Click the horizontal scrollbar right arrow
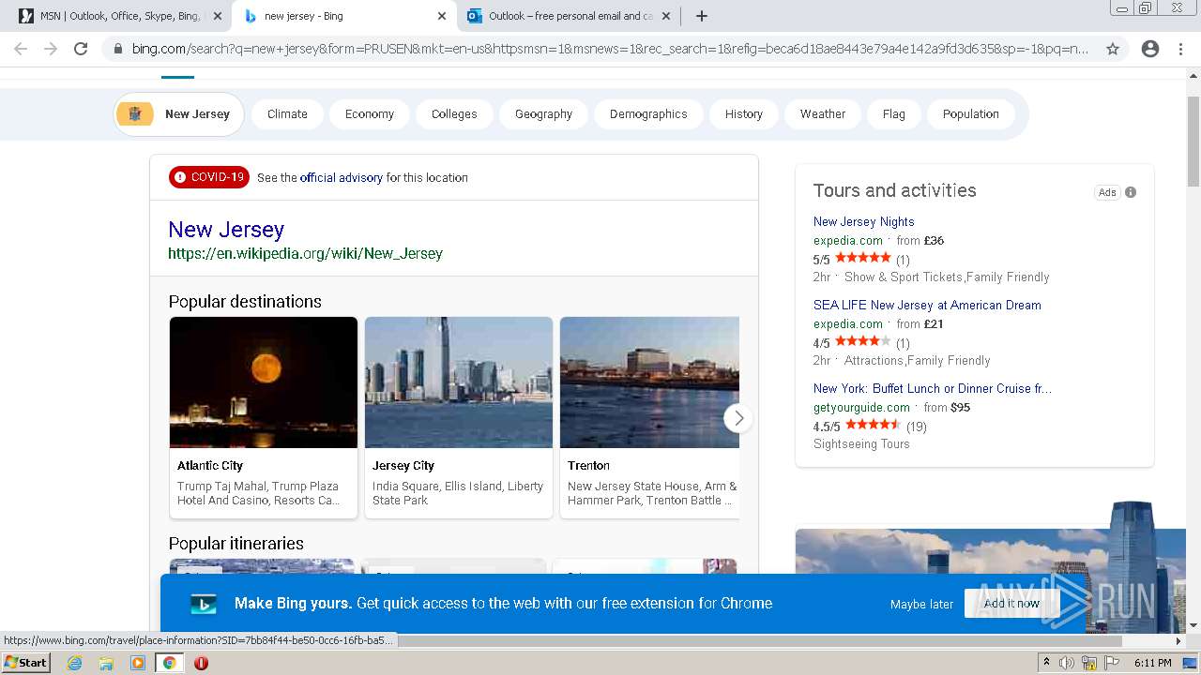The width and height of the screenshot is (1201, 675). point(1179,641)
